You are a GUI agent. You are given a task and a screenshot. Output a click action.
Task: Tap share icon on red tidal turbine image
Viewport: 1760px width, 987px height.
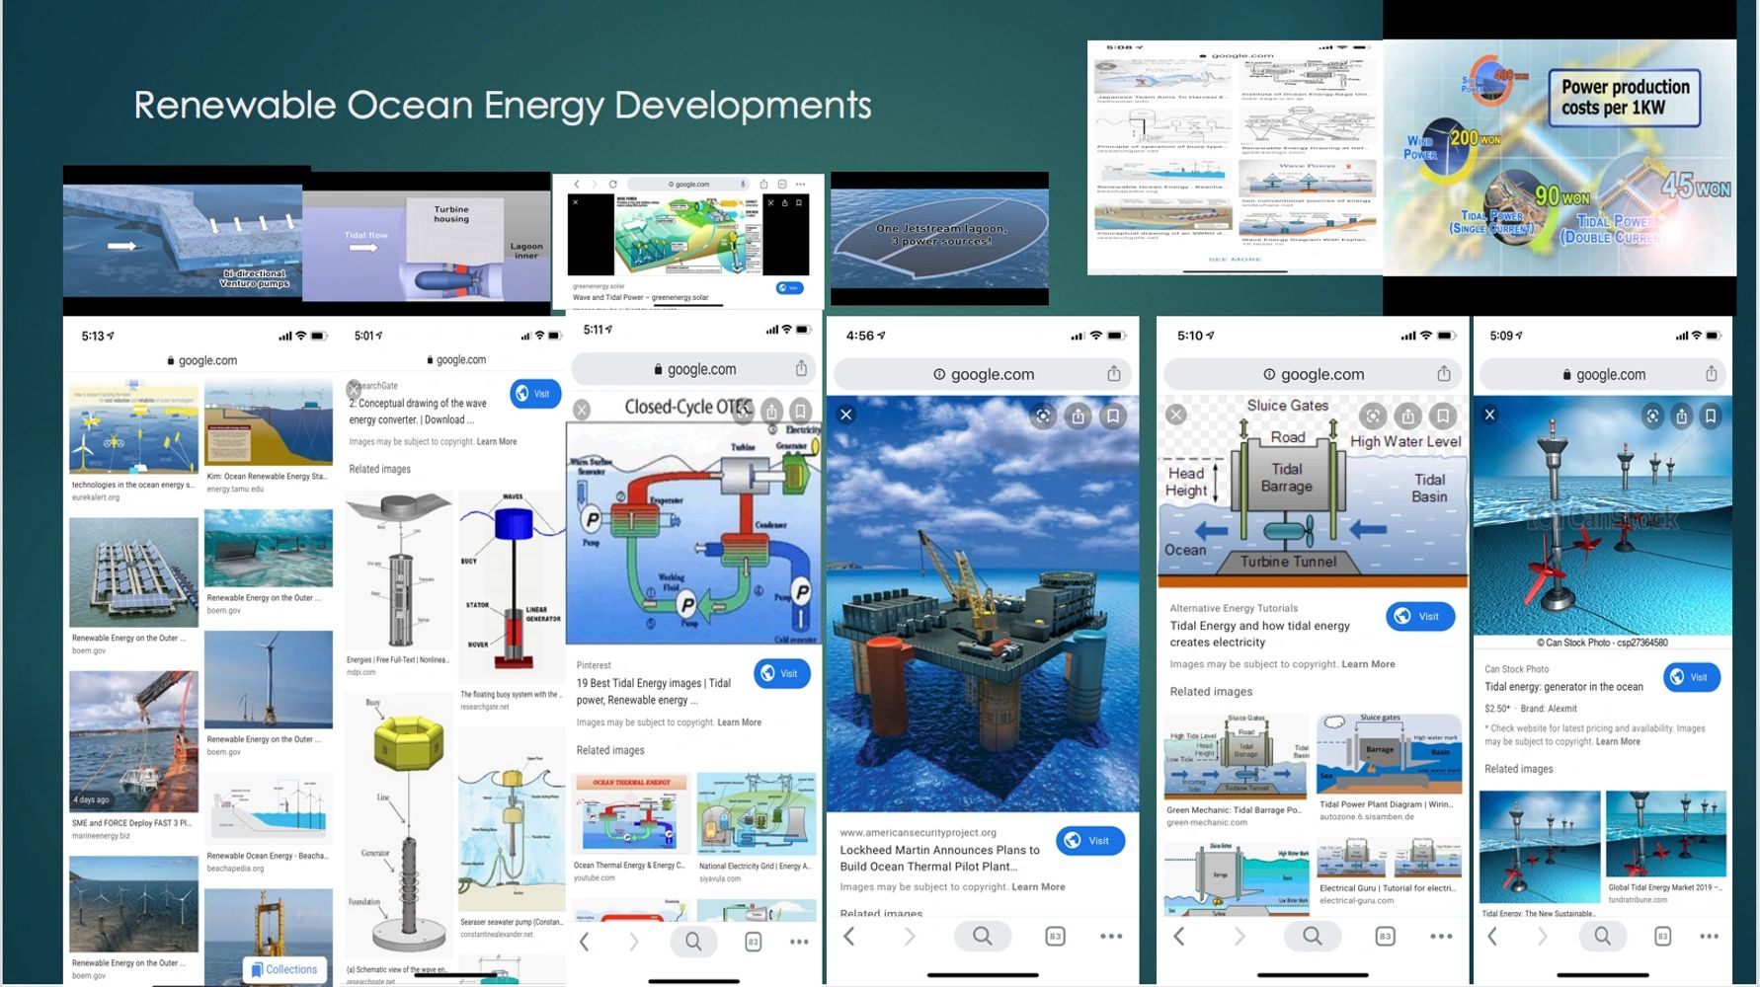coord(1681,417)
